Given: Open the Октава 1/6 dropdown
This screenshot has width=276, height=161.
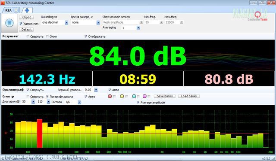Looking at the screenshot, I should [79, 102].
